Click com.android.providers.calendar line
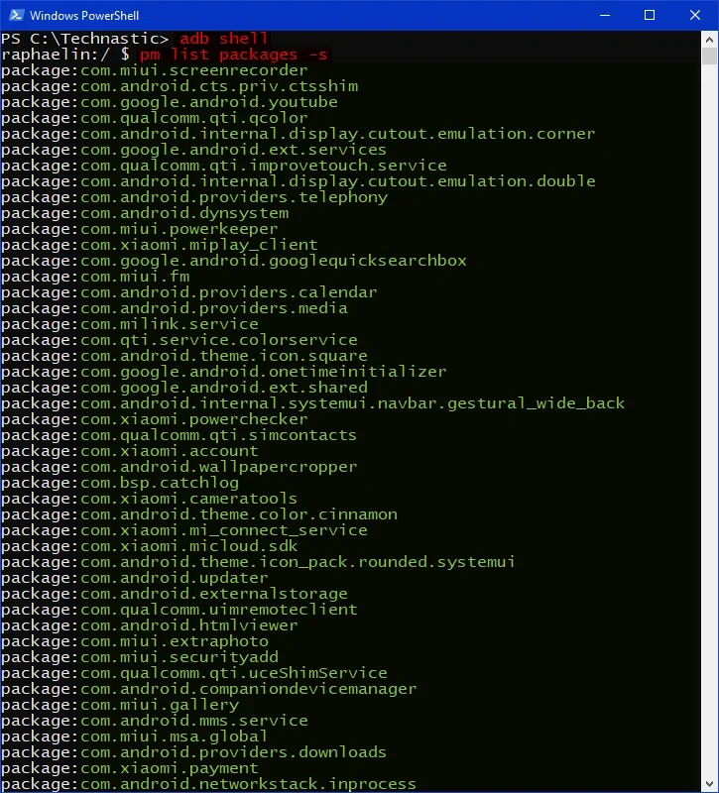 click(x=189, y=292)
